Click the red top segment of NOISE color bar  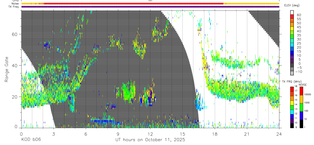[301, 91]
